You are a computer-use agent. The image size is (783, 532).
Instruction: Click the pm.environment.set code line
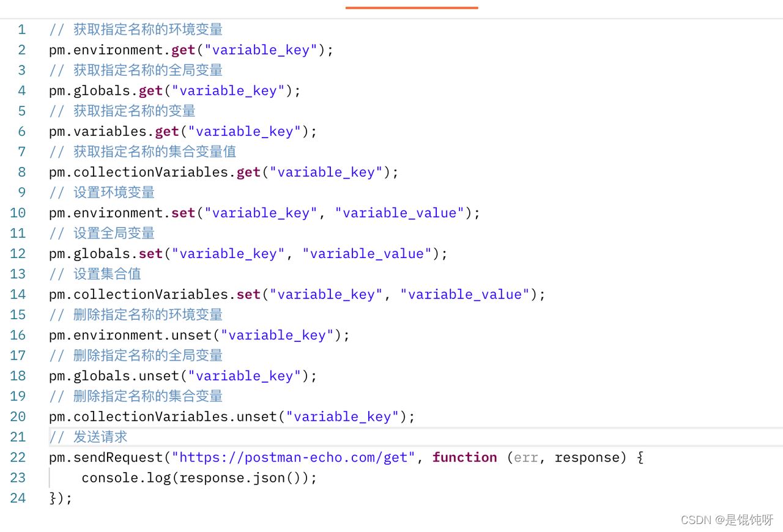point(265,213)
